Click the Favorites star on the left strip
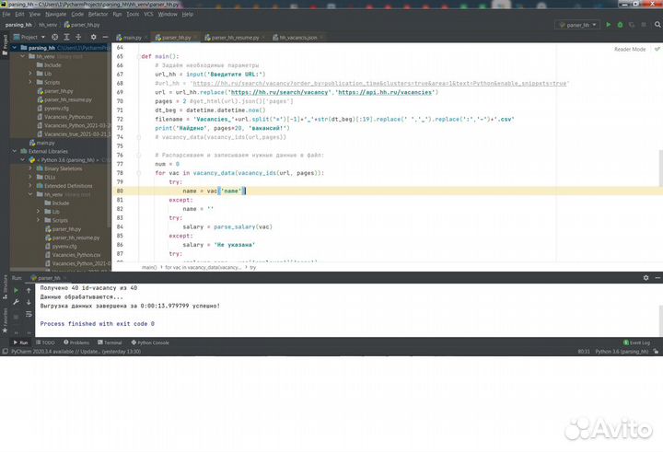This screenshot has width=663, height=452. click(x=5, y=330)
